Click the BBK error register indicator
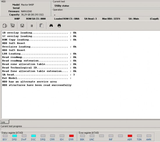The width and height of the screenshot is (160, 142). pyautogui.click(x=82, y=136)
